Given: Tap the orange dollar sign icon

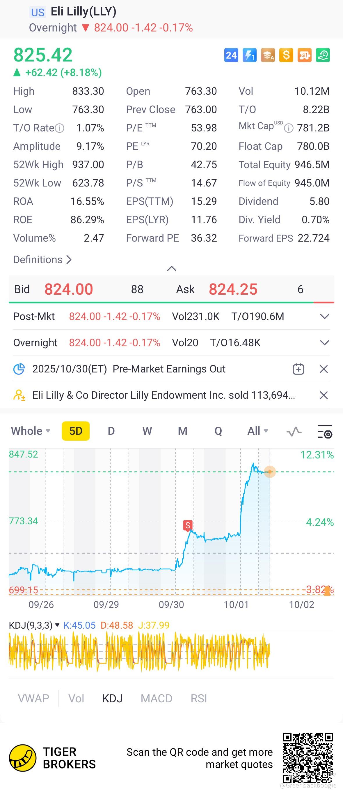Looking at the screenshot, I should point(286,55).
